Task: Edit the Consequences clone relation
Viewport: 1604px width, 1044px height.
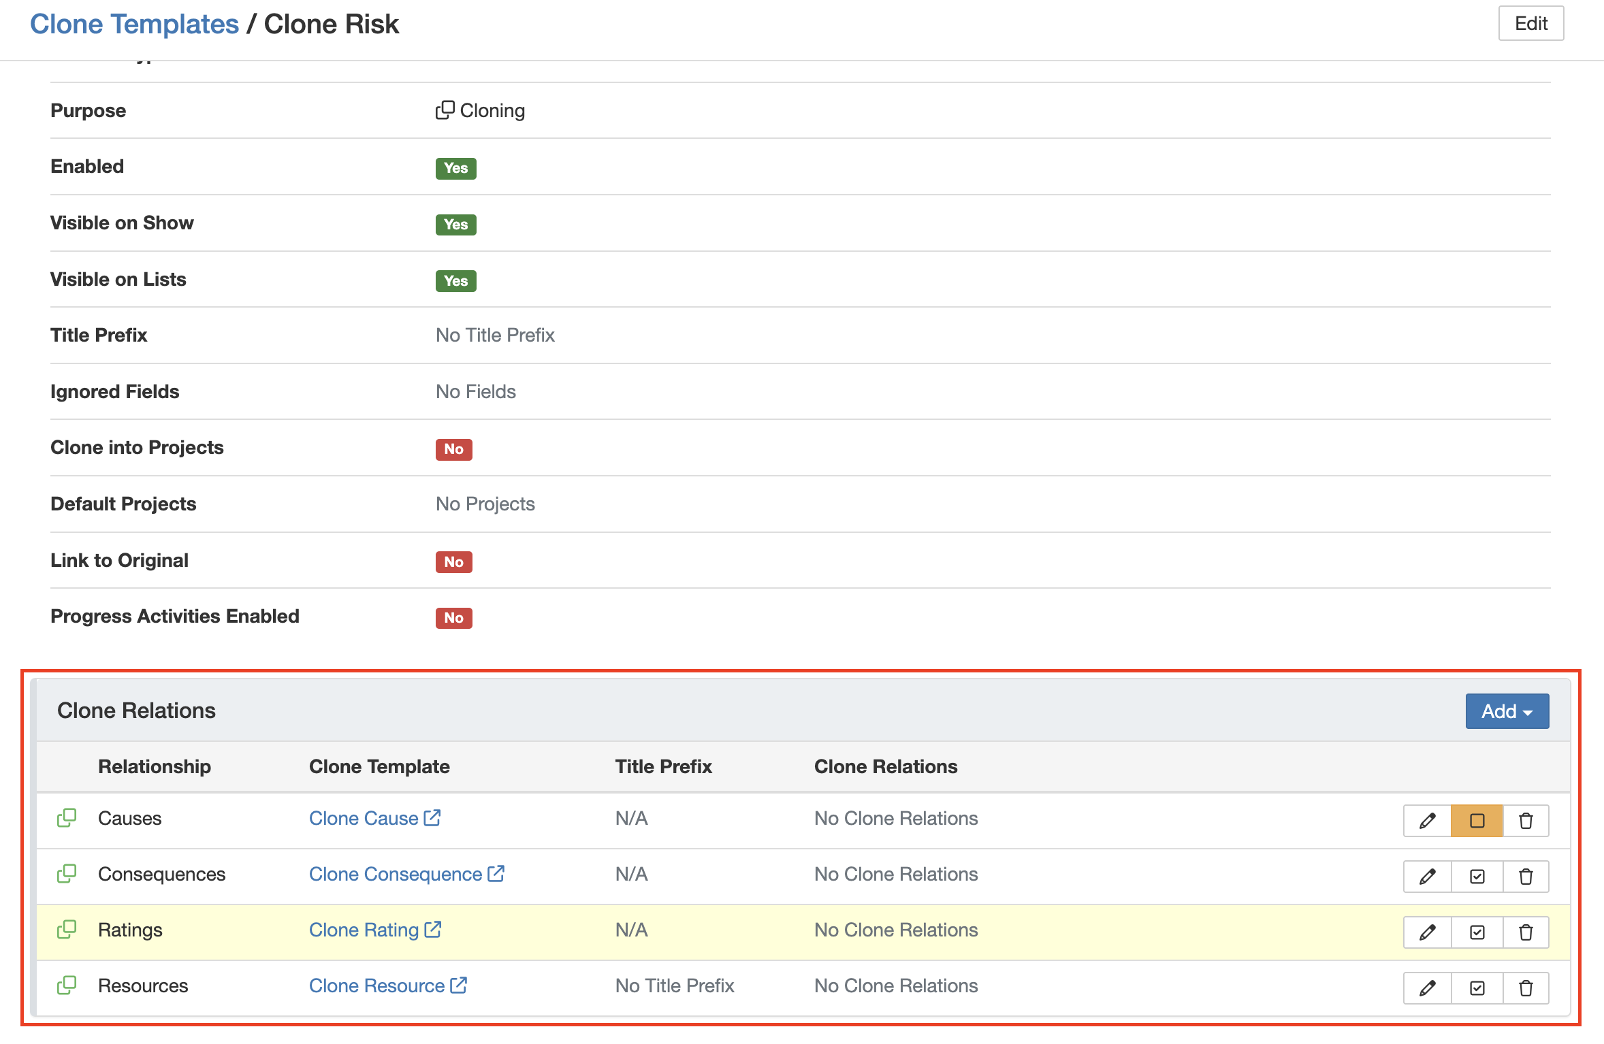Action: pos(1427,876)
